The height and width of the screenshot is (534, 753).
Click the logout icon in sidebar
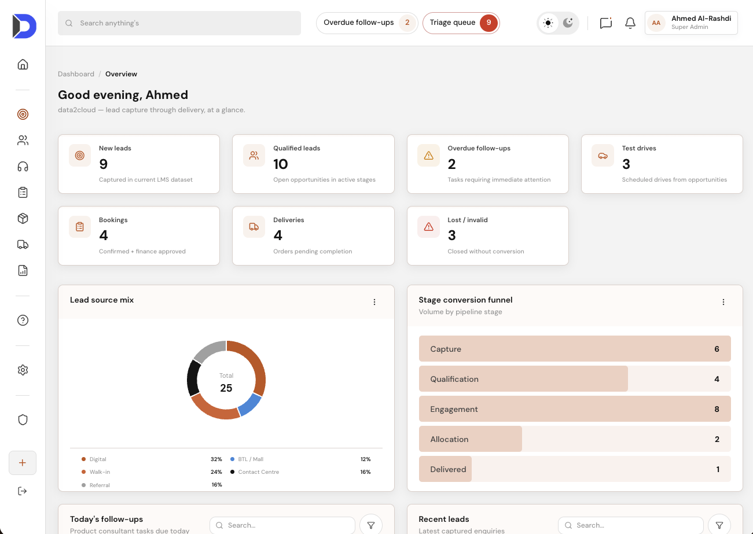pos(23,491)
